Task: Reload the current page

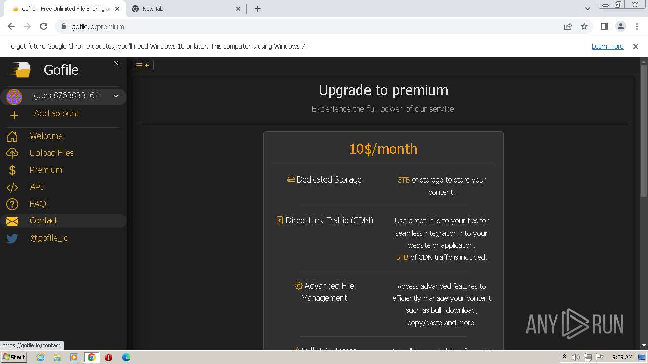Action: coord(44,27)
